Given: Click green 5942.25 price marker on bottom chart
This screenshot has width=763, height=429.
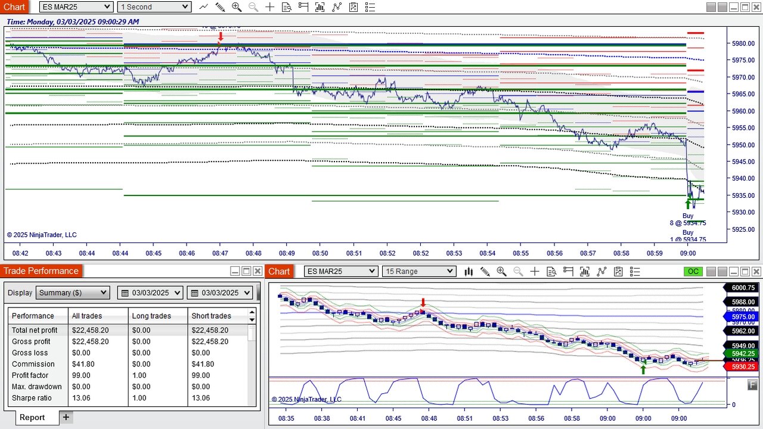Looking at the screenshot, I should [740, 353].
